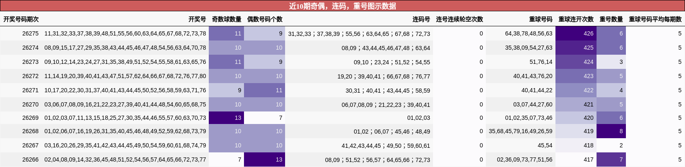Click the 重号数量 column header
The width and height of the screenshot is (685, 167).
click(611, 19)
